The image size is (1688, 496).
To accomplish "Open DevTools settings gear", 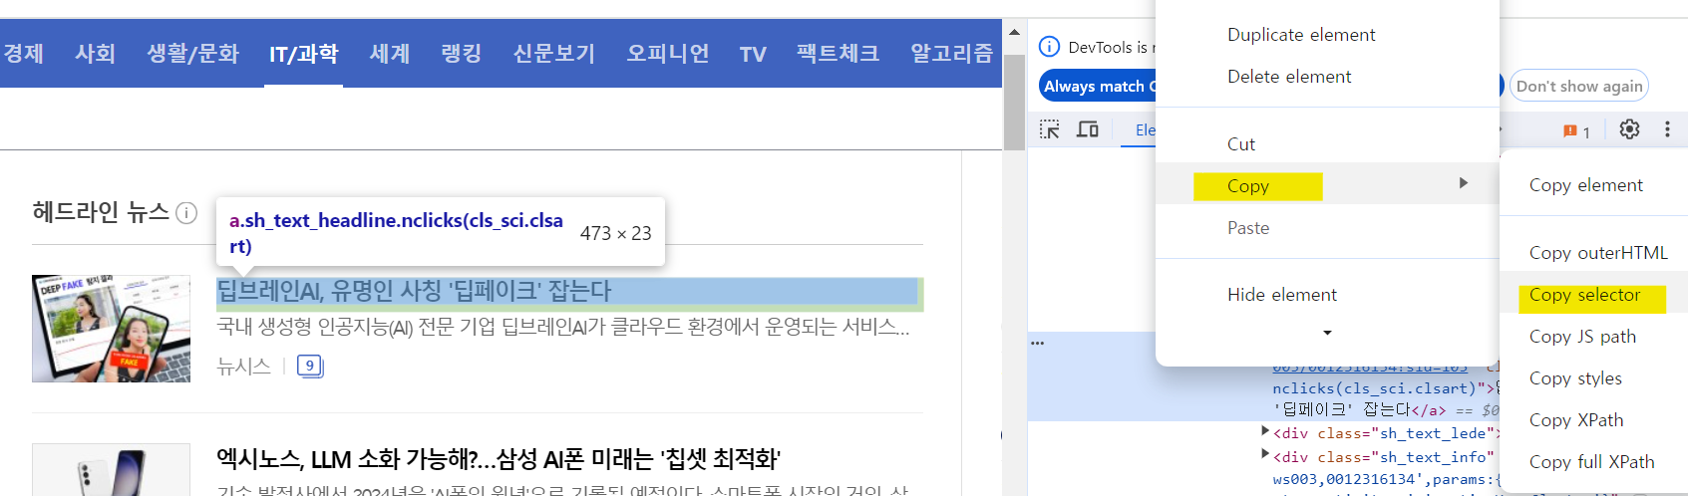I will coord(1629,129).
